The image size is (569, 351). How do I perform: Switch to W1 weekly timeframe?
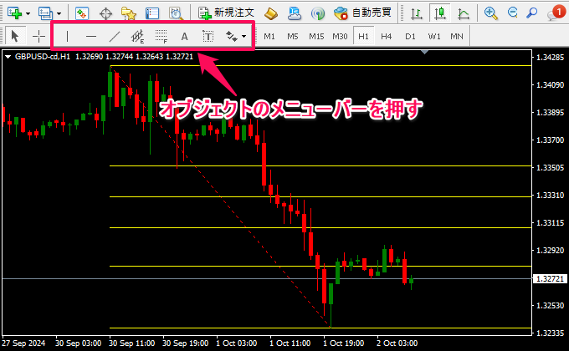coord(434,36)
